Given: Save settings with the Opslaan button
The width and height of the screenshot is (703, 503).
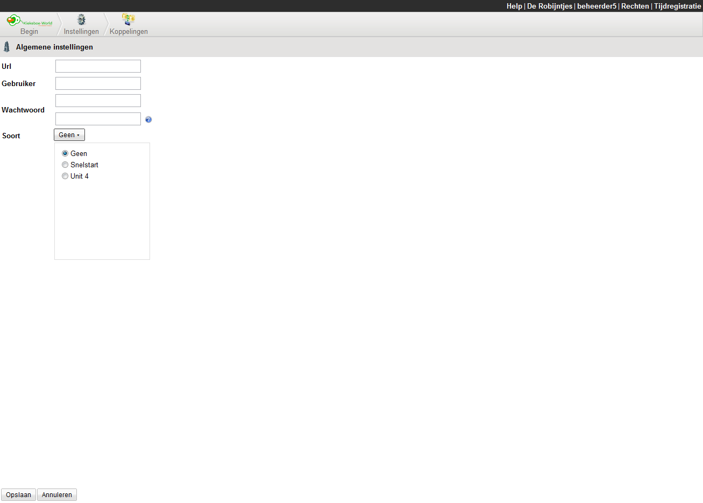Looking at the screenshot, I should 19,494.
